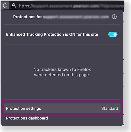Click the words 'for this site' near the toggle

(87, 34)
